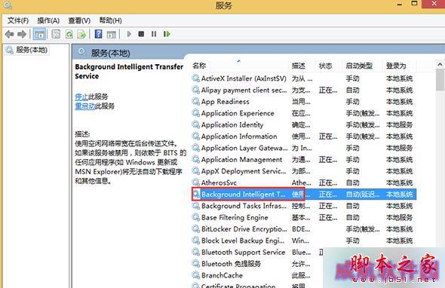Click the 停止 link to stop service
Screen dimensions: 445x288
click(81, 97)
